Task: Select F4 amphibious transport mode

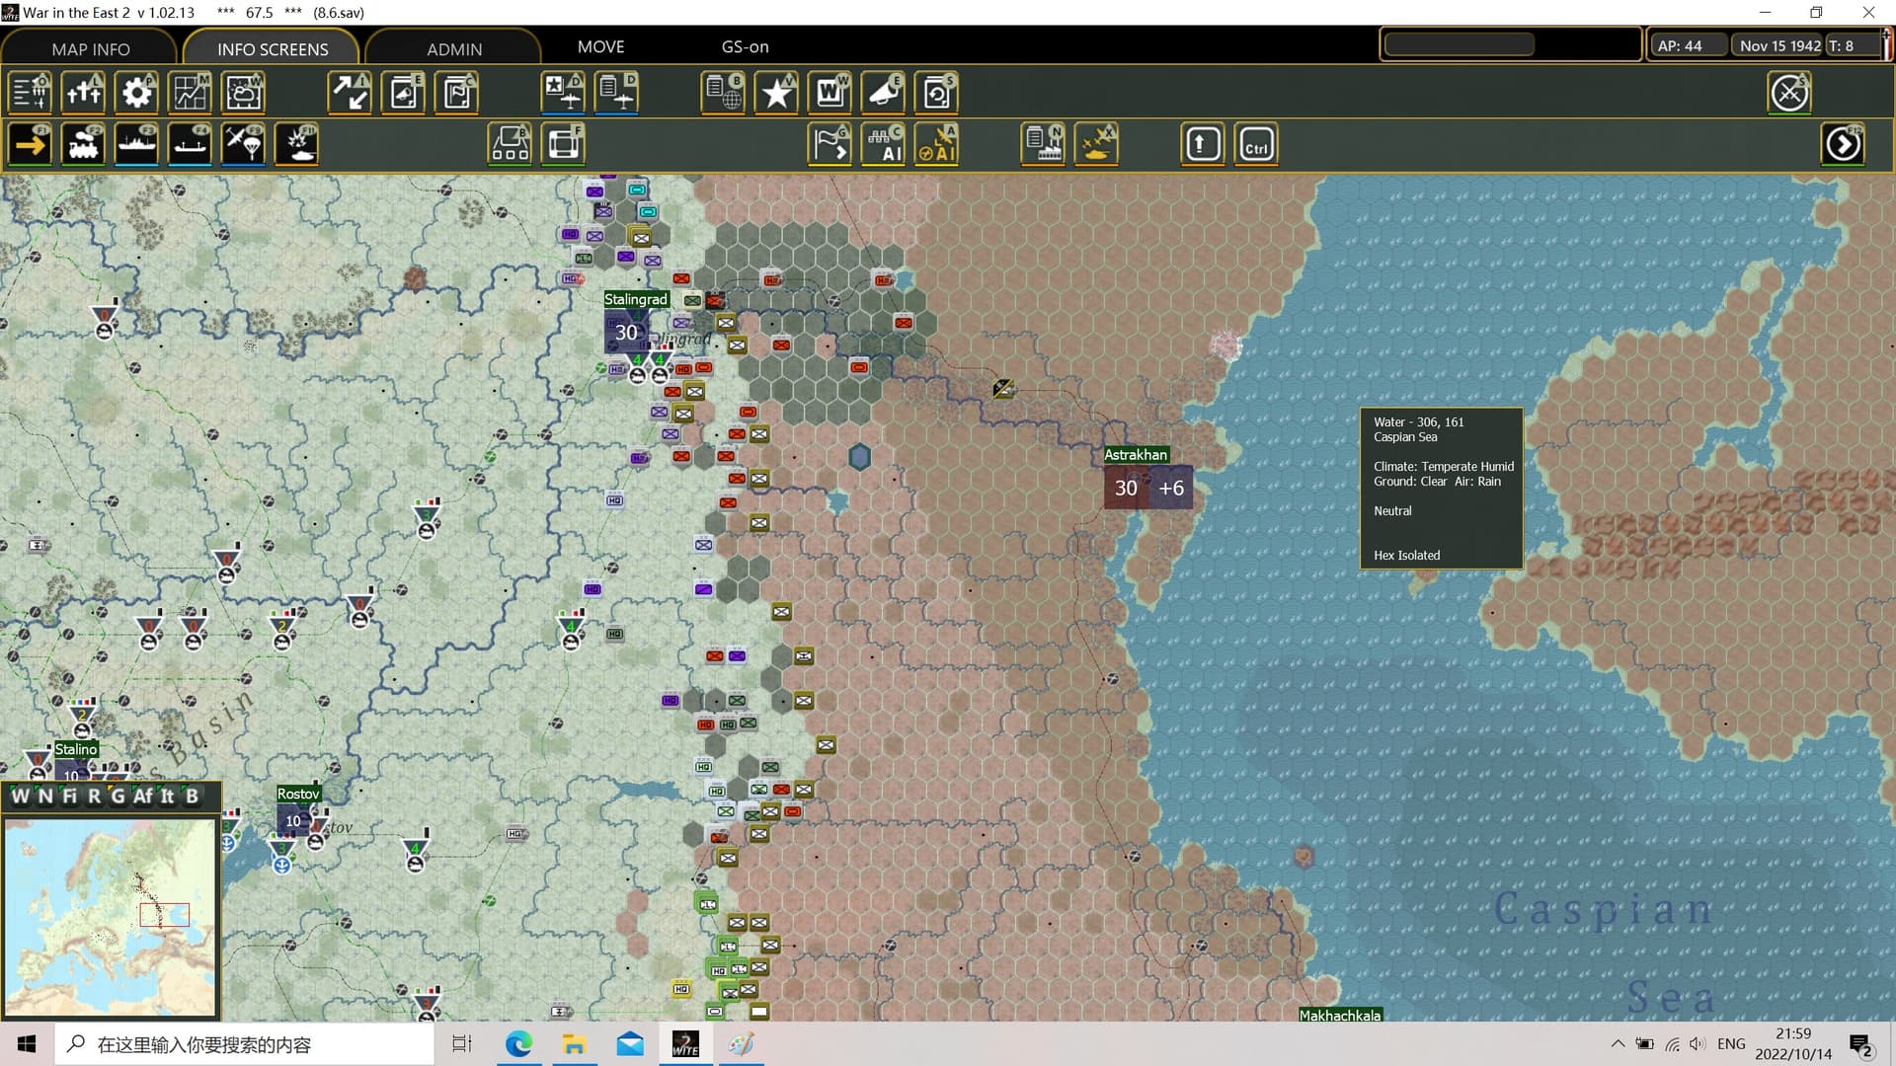Action: (x=191, y=145)
